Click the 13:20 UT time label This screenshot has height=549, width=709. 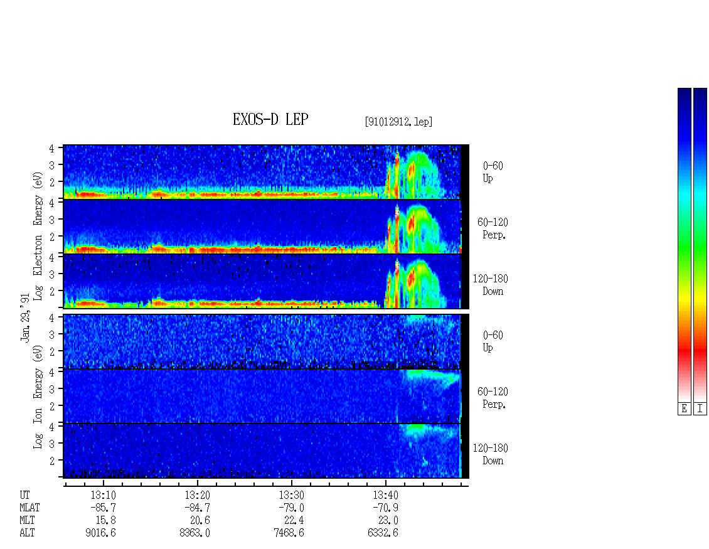point(198,495)
